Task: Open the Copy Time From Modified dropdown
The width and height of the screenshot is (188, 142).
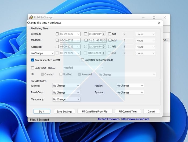Action: tap(83, 68)
